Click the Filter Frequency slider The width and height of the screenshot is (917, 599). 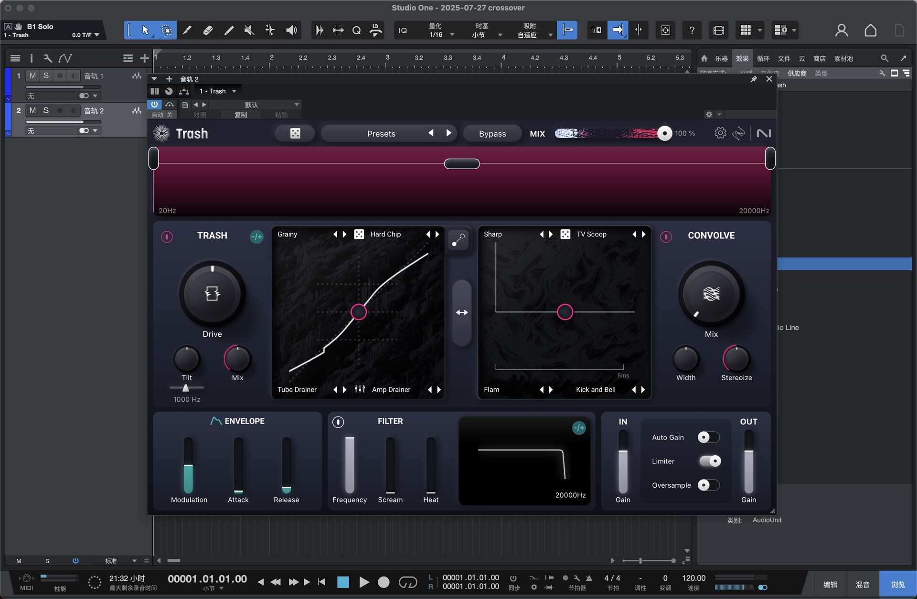click(x=350, y=465)
